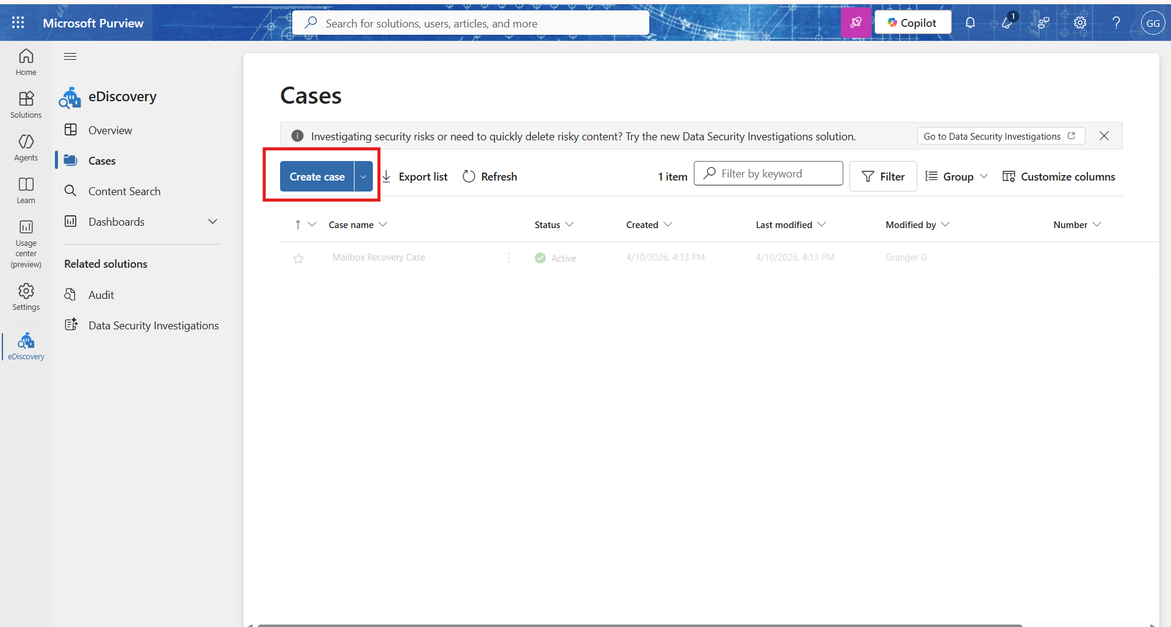This screenshot has width=1171, height=627.
Task: Dismiss the Data Security Investigations banner
Action: (1104, 136)
